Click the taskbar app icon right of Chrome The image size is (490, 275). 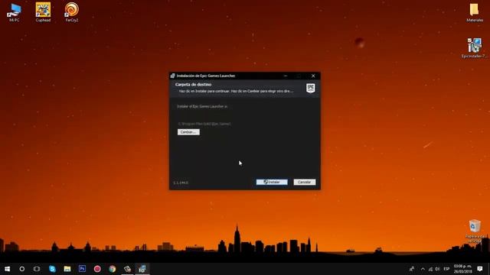127,269
